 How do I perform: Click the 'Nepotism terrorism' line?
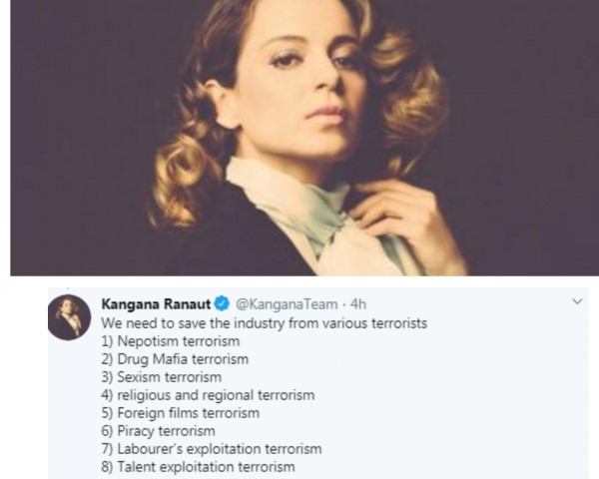(x=171, y=341)
